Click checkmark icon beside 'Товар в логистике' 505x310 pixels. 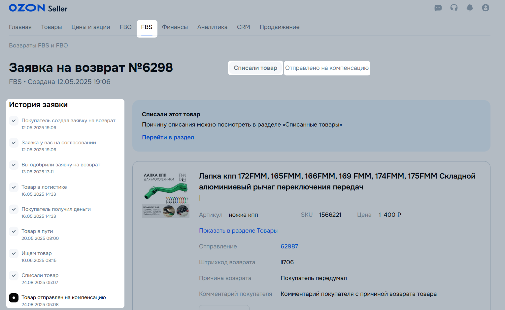(x=14, y=187)
